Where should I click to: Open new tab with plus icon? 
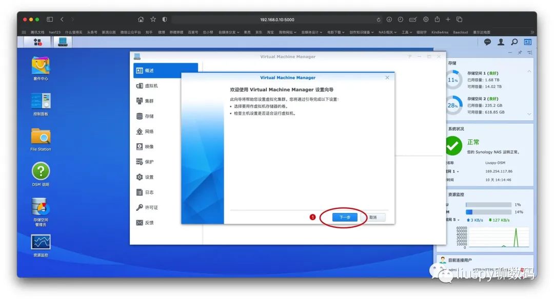coord(448,19)
